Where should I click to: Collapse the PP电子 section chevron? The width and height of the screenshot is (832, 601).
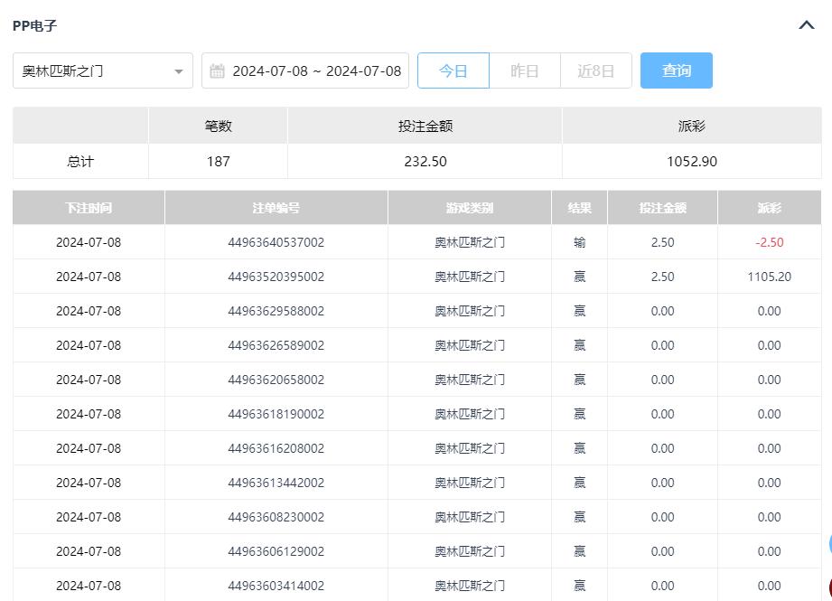pos(807,25)
